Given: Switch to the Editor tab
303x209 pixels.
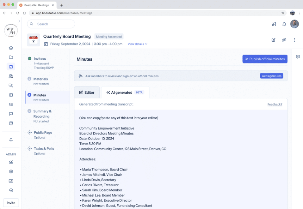Looking at the screenshot, I should pos(87,92).
